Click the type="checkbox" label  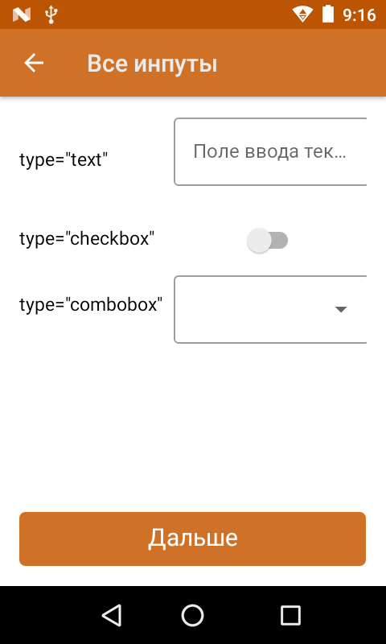87,238
